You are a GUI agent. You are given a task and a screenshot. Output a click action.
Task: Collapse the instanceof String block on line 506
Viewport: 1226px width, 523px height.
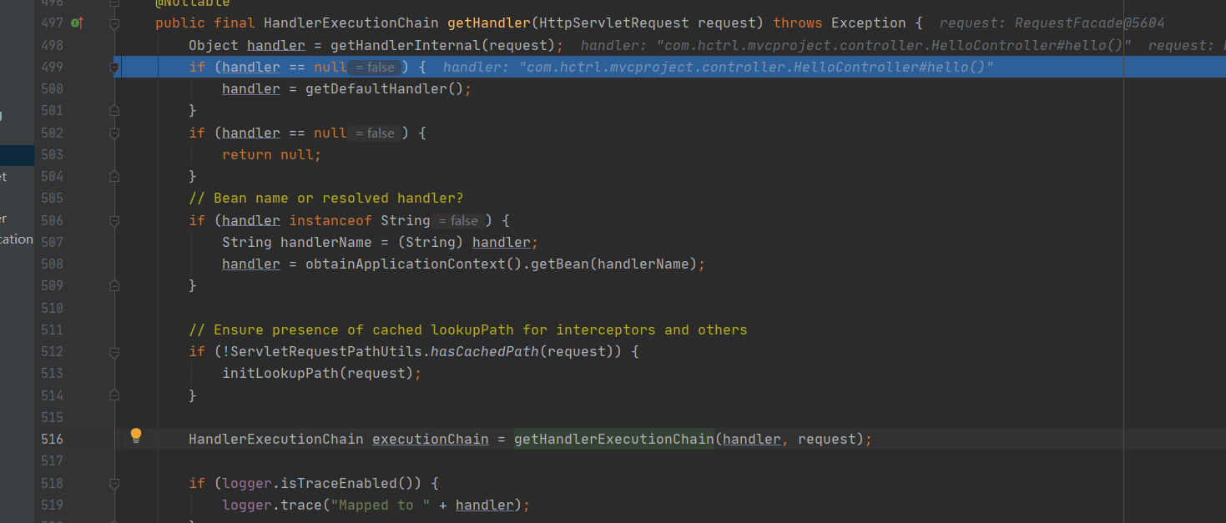[x=114, y=221]
